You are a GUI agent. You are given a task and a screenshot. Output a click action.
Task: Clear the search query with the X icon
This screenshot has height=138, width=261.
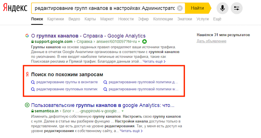coord(180,8)
